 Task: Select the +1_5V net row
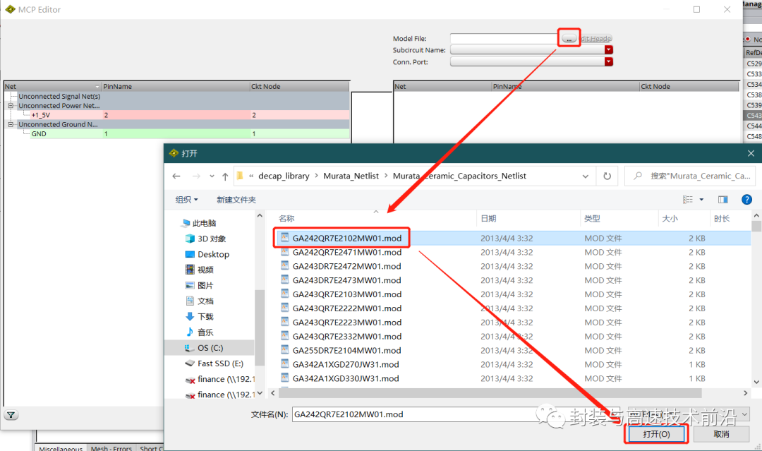pos(190,115)
